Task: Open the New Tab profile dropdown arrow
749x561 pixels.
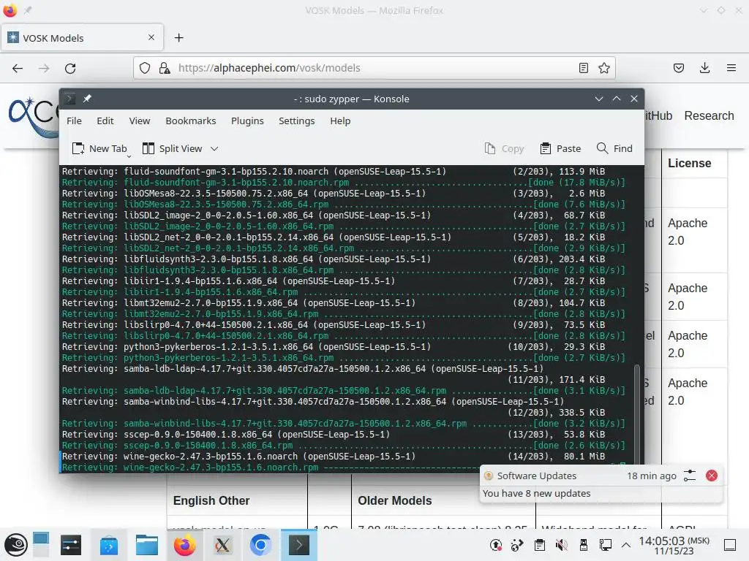Action: 129,156
